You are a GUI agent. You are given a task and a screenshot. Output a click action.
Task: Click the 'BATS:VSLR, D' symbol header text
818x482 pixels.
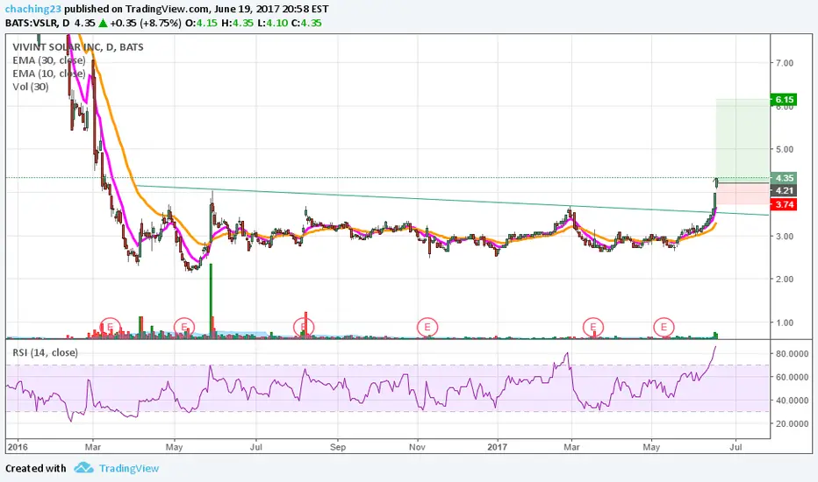tap(37, 23)
